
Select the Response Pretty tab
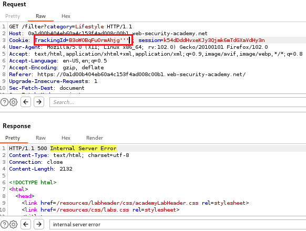point(13,138)
